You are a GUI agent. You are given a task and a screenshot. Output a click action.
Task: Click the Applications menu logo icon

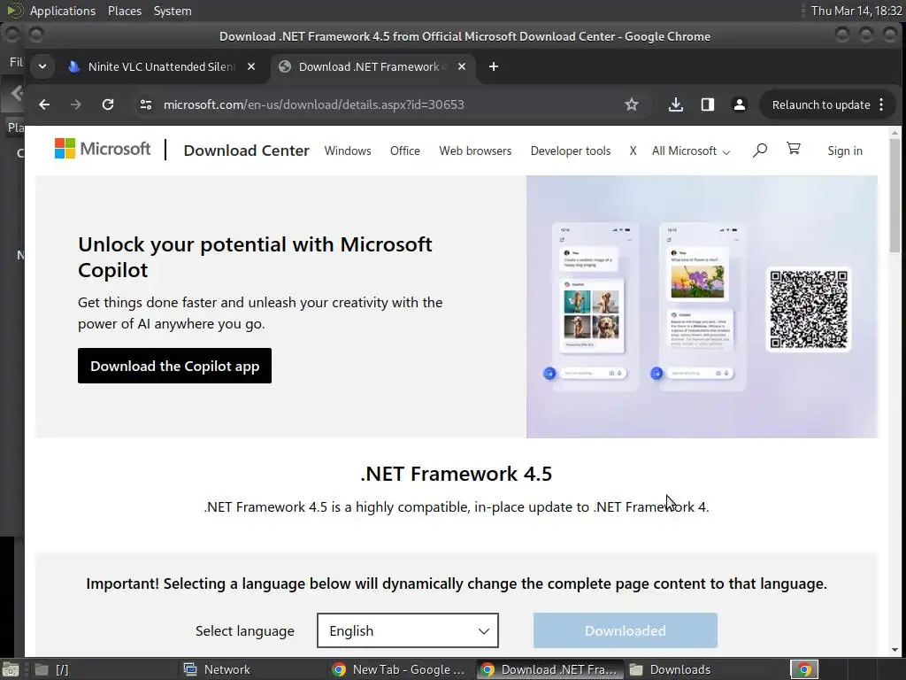pos(14,11)
